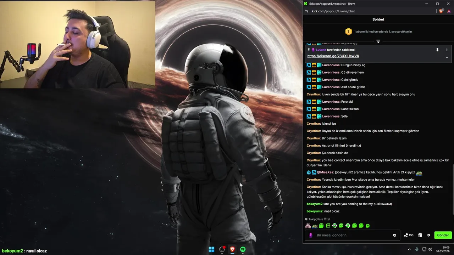Viewport: 454px width, 255px height.
Task: Click the message 'Astronot filmleri önerelim.d'
Action: click(341, 146)
